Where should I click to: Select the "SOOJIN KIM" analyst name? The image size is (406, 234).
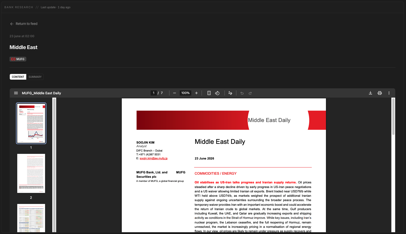145,143
